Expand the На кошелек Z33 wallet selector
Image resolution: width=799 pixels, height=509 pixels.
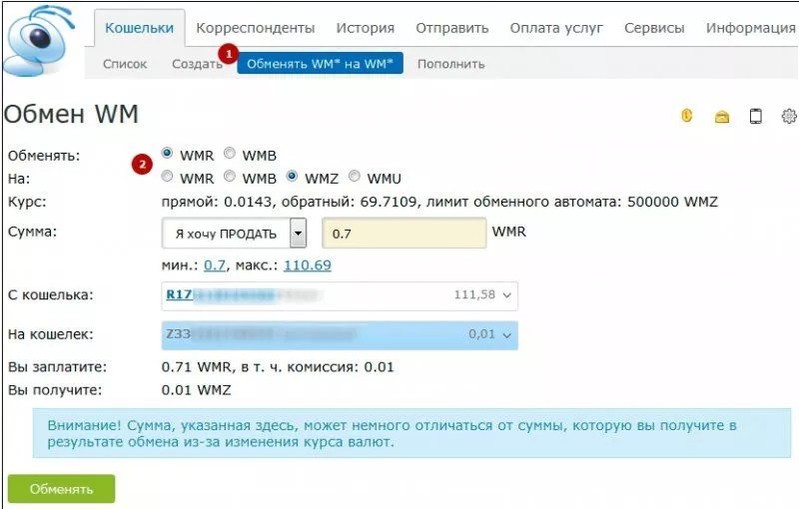point(340,335)
